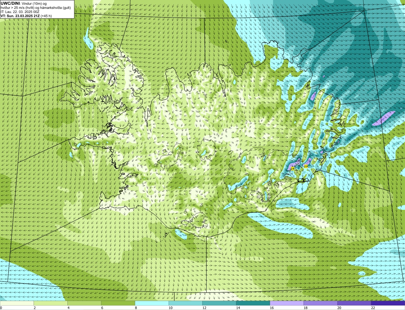The image size is (405, 310).
Task: Click the legend scale label '4'
Action: tap(68, 308)
